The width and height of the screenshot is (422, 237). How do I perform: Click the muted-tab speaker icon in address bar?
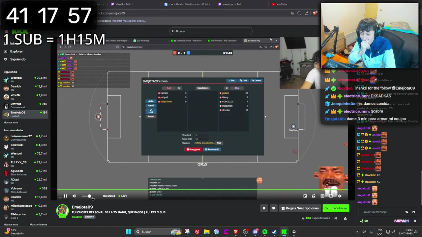coord(292,13)
